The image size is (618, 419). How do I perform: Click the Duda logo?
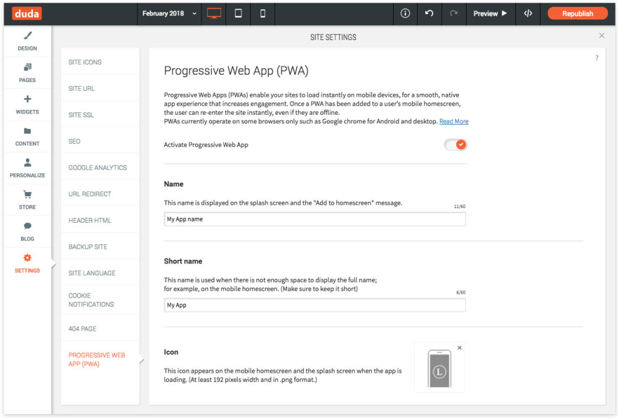[x=27, y=14]
